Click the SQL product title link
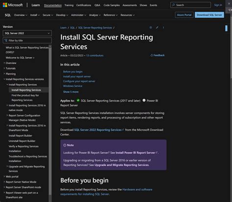The height and width of the screenshot is (202, 232). coord(8,15)
